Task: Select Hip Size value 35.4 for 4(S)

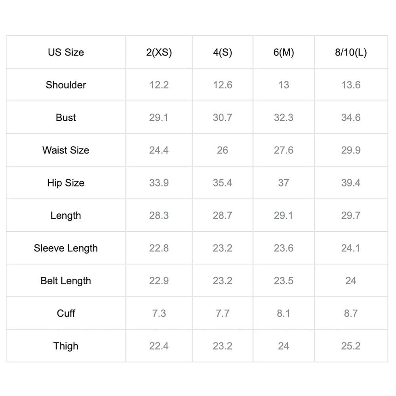Action: click(222, 183)
